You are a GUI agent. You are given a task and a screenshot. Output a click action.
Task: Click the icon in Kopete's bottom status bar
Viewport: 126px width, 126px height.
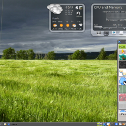pos(122,114)
